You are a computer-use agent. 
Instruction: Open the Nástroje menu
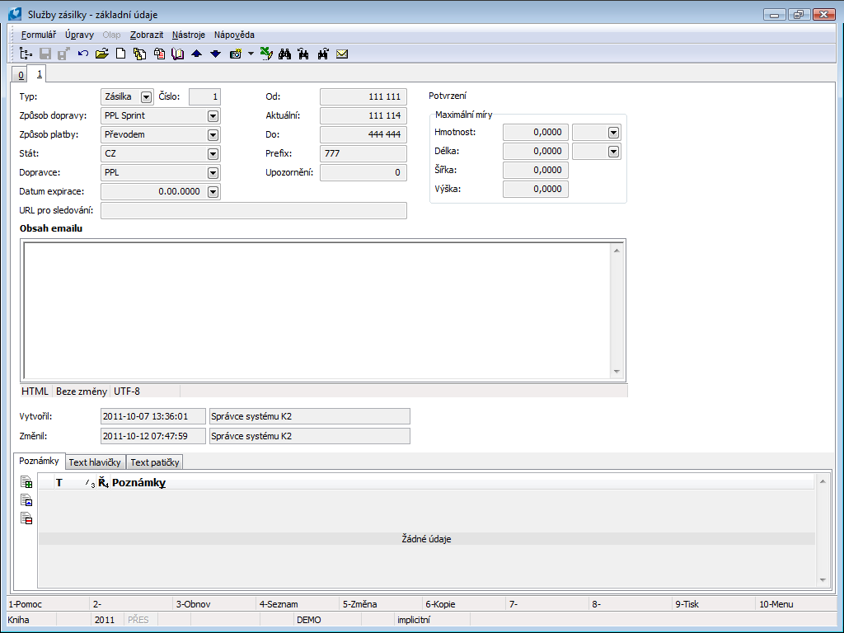189,35
